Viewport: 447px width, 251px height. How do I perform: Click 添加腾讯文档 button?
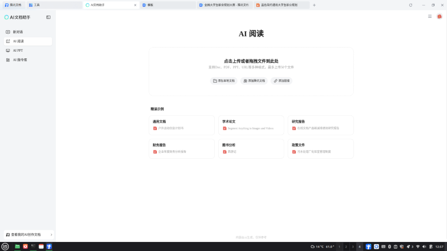click(254, 81)
